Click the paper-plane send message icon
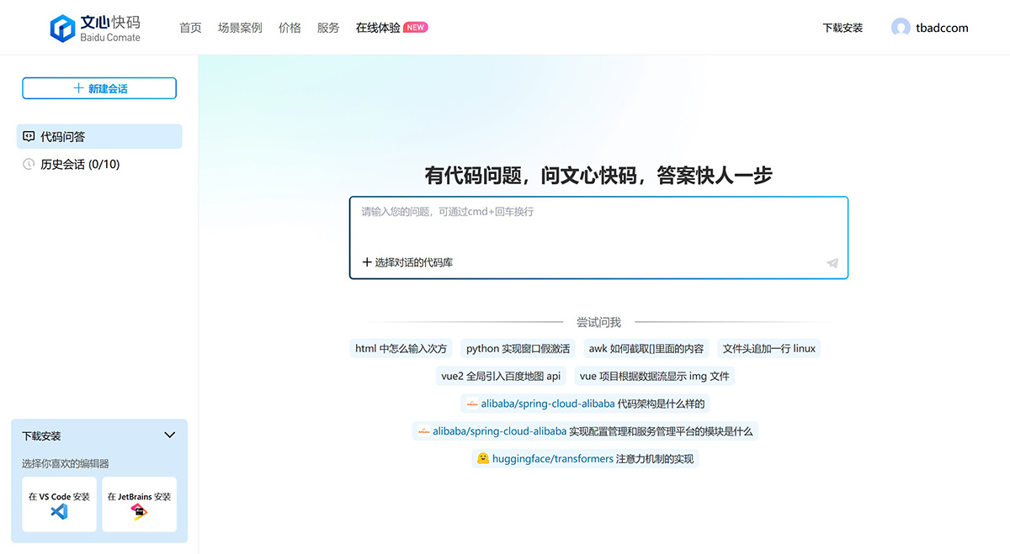 click(x=832, y=263)
